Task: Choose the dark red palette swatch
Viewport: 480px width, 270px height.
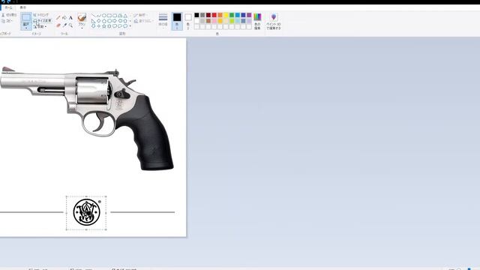Action: (x=208, y=15)
